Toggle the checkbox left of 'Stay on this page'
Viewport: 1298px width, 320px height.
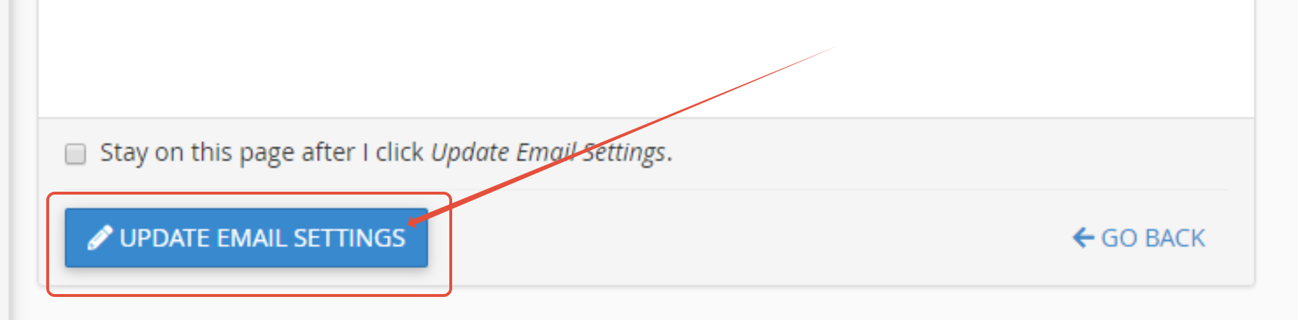coord(76,154)
